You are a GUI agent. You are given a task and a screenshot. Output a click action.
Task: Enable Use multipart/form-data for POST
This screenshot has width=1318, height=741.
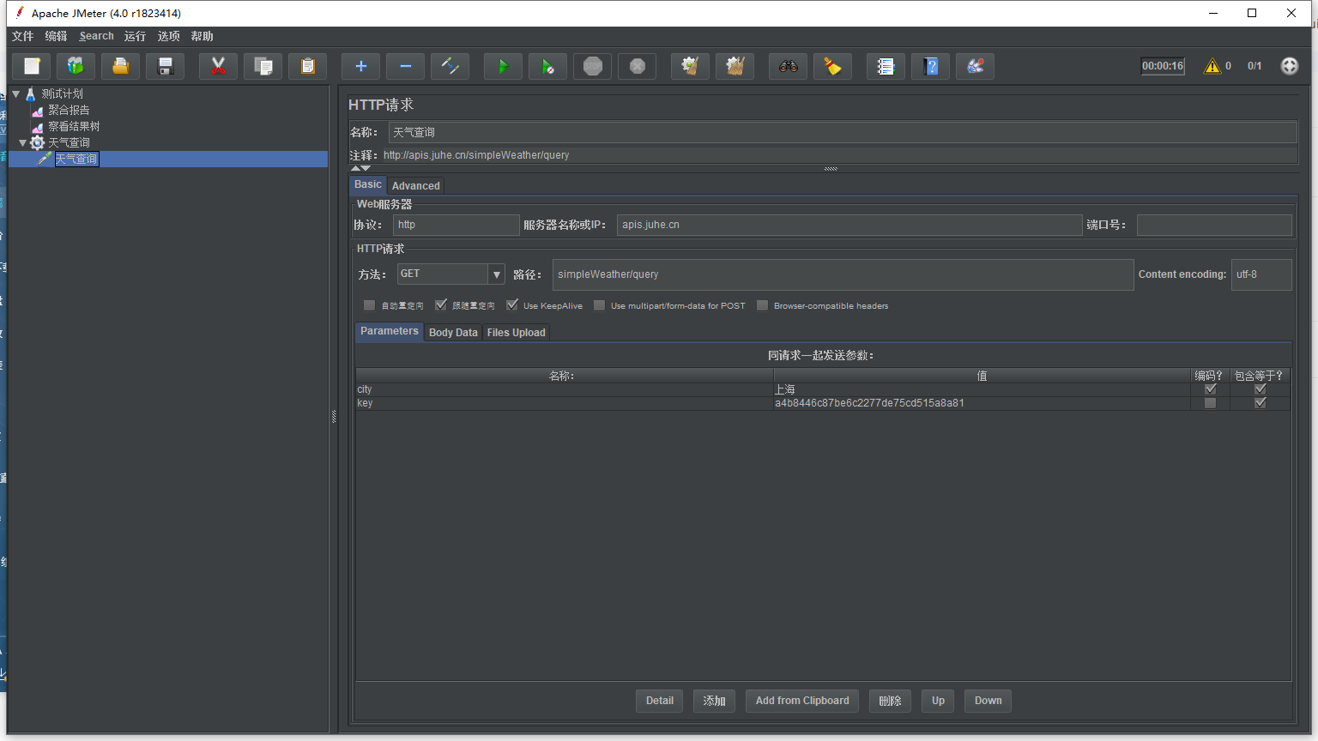tap(599, 305)
